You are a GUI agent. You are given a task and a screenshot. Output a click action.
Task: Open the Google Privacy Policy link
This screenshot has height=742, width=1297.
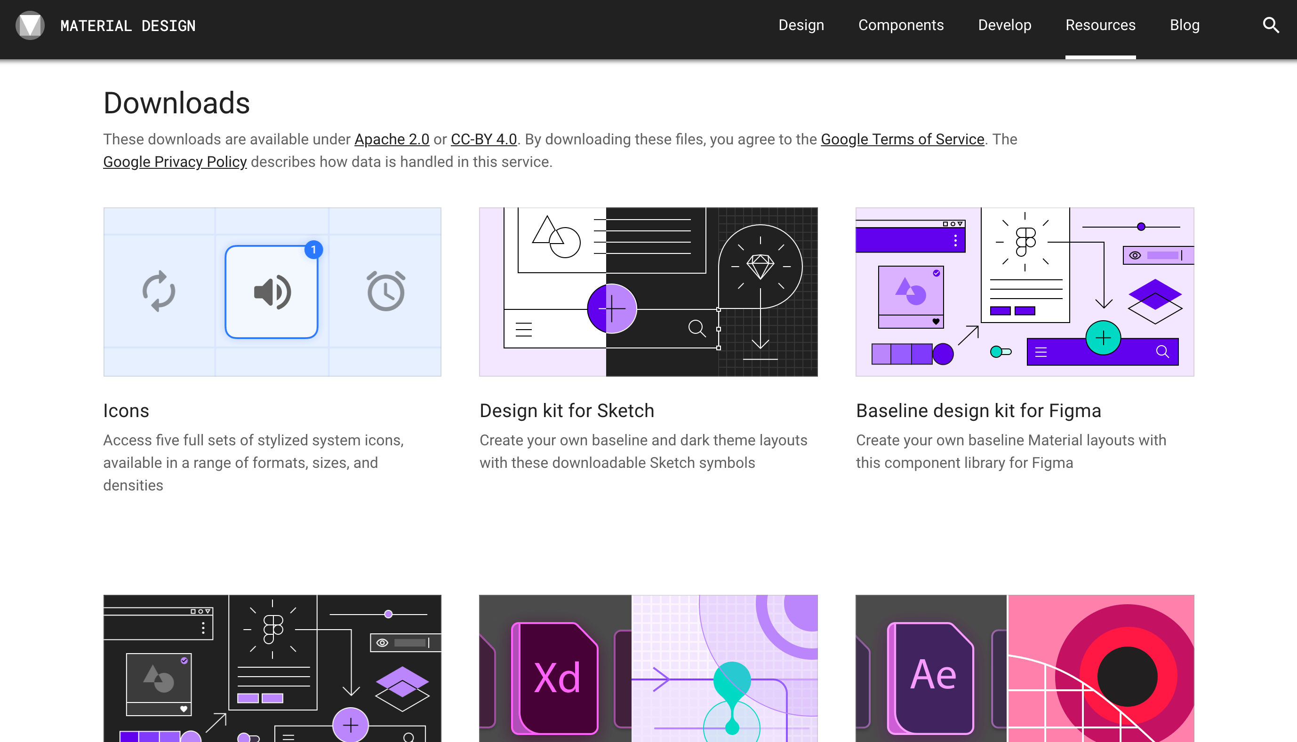point(175,162)
